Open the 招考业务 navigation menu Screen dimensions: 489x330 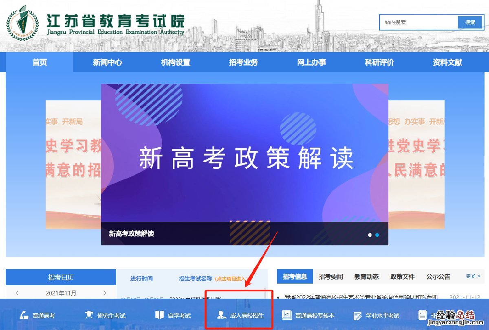tap(244, 62)
